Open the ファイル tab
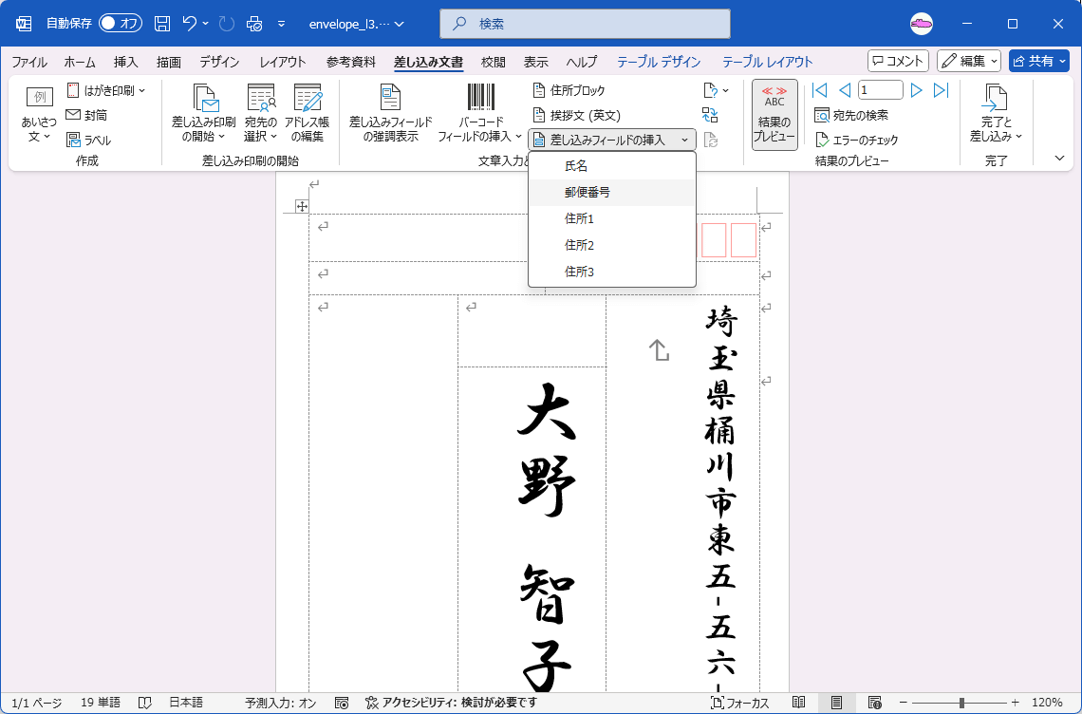 (29, 62)
